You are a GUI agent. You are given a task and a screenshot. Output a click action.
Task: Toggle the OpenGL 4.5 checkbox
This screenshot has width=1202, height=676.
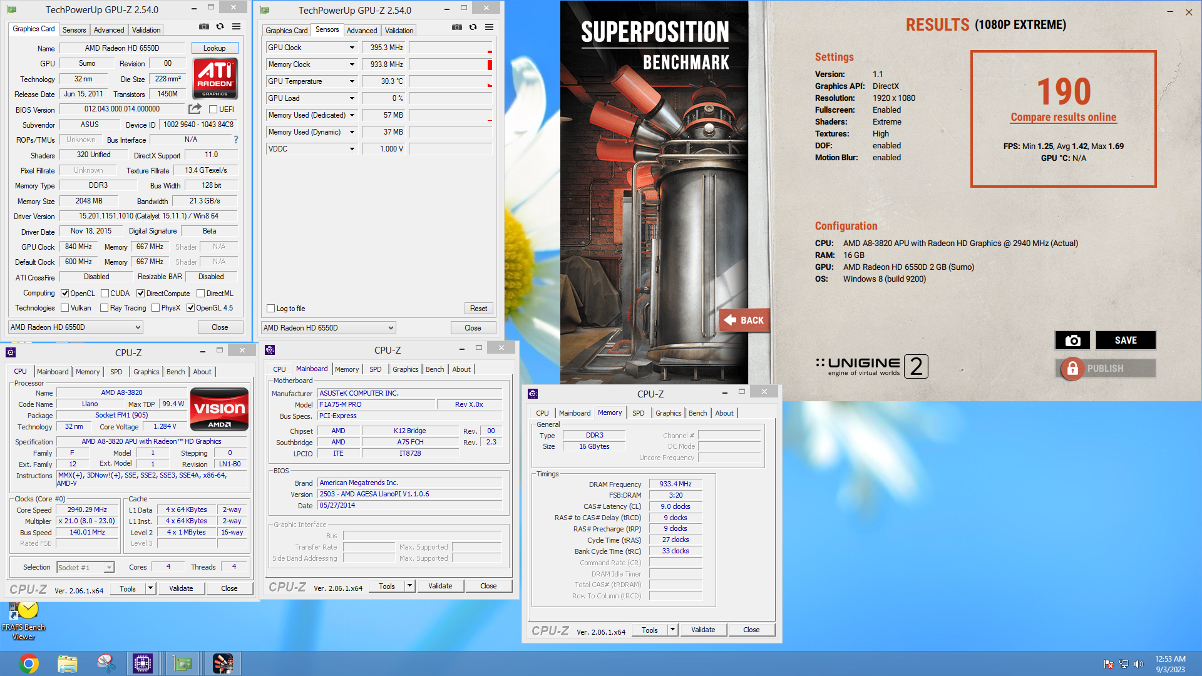pyautogui.click(x=190, y=308)
